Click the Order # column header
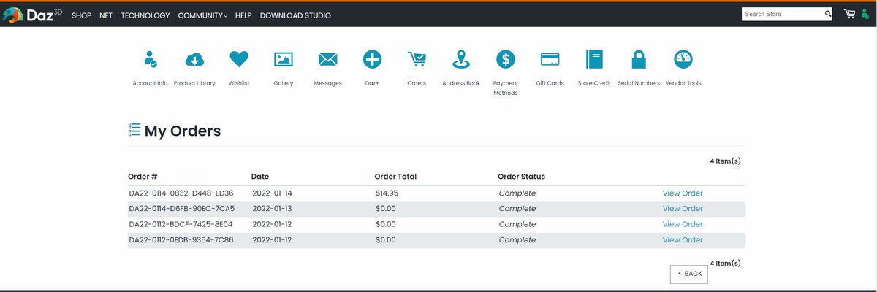Screen dimensions: 877x292 pyautogui.click(x=143, y=177)
